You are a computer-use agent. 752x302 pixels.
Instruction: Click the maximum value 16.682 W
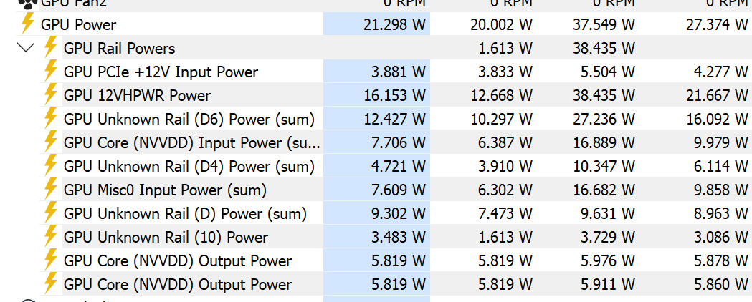coord(604,190)
